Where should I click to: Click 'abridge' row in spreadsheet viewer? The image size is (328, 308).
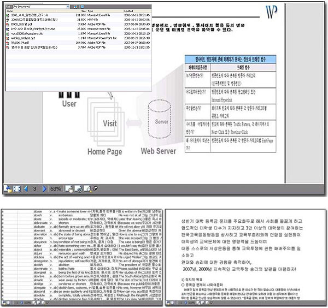click(81, 284)
